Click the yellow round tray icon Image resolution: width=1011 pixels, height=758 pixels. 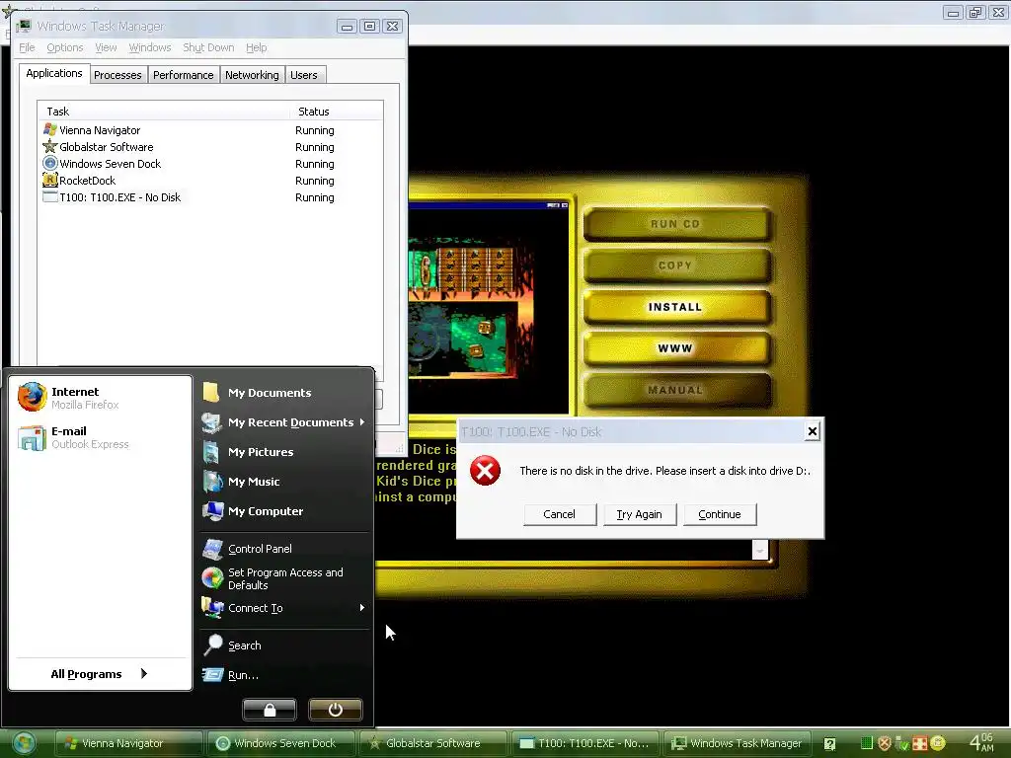938,743
